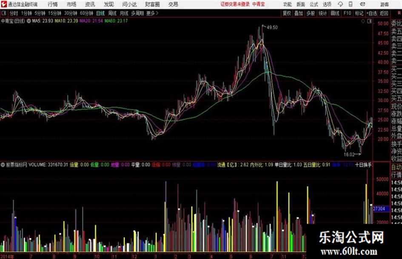Open the 问小达 menu
Viewport: 402px width, 259px height.
129,4
